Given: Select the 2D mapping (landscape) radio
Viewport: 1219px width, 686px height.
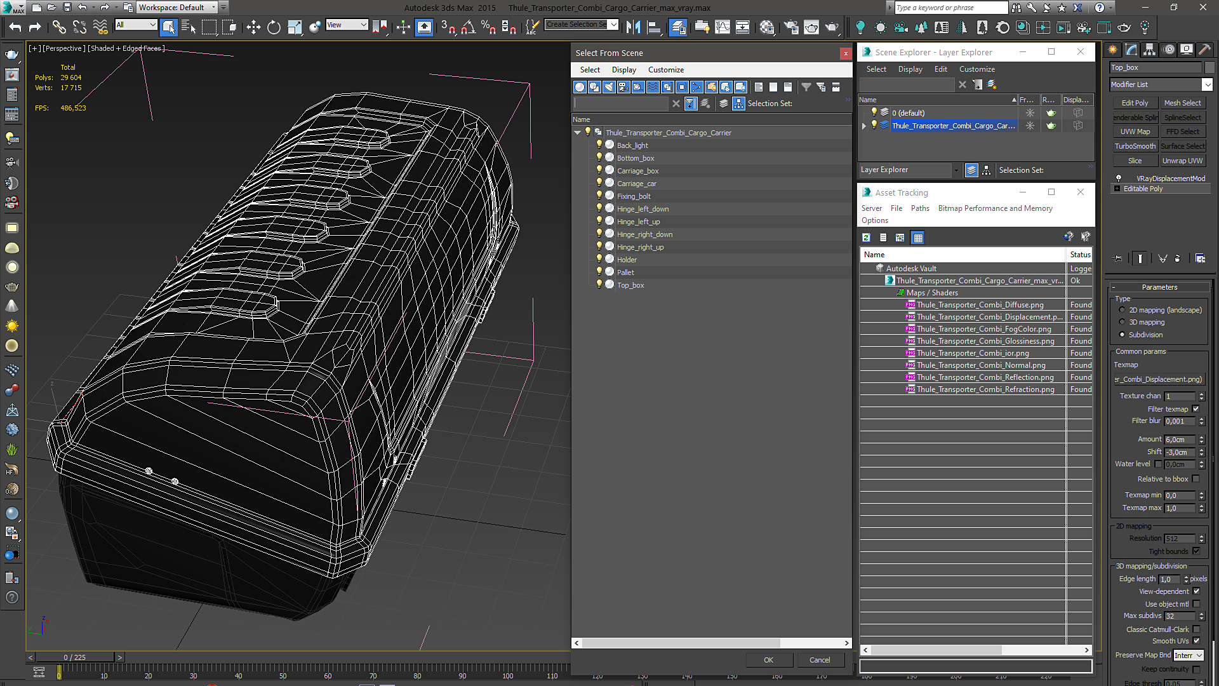Looking at the screenshot, I should point(1122,310).
